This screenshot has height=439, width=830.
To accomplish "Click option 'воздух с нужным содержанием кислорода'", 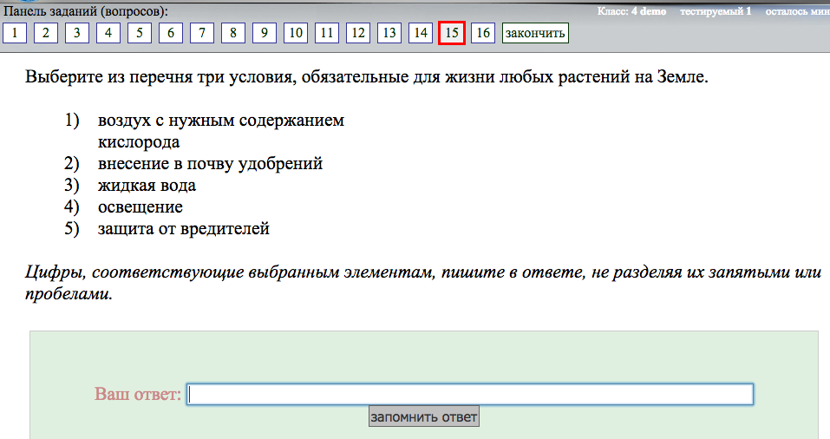I will click(221, 131).
